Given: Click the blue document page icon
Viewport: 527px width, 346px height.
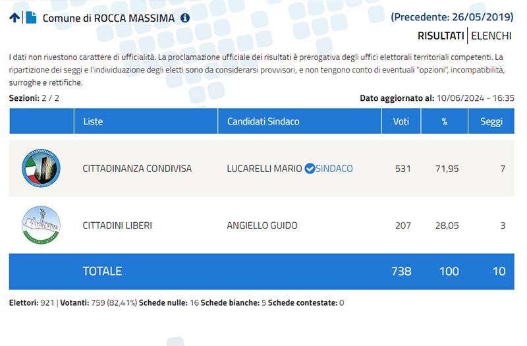Looking at the screenshot, I should (x=31, y=18).
